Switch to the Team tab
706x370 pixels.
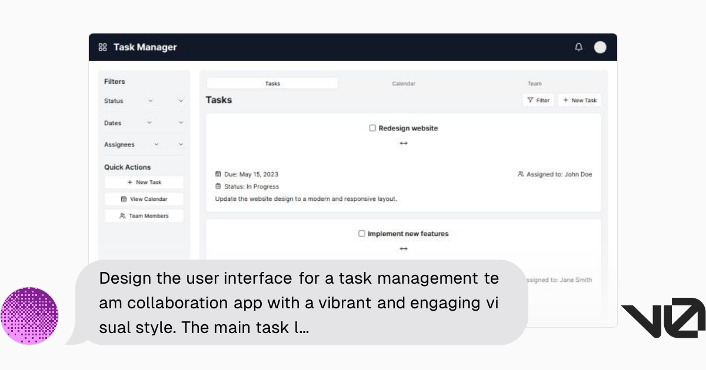(534, 83)
